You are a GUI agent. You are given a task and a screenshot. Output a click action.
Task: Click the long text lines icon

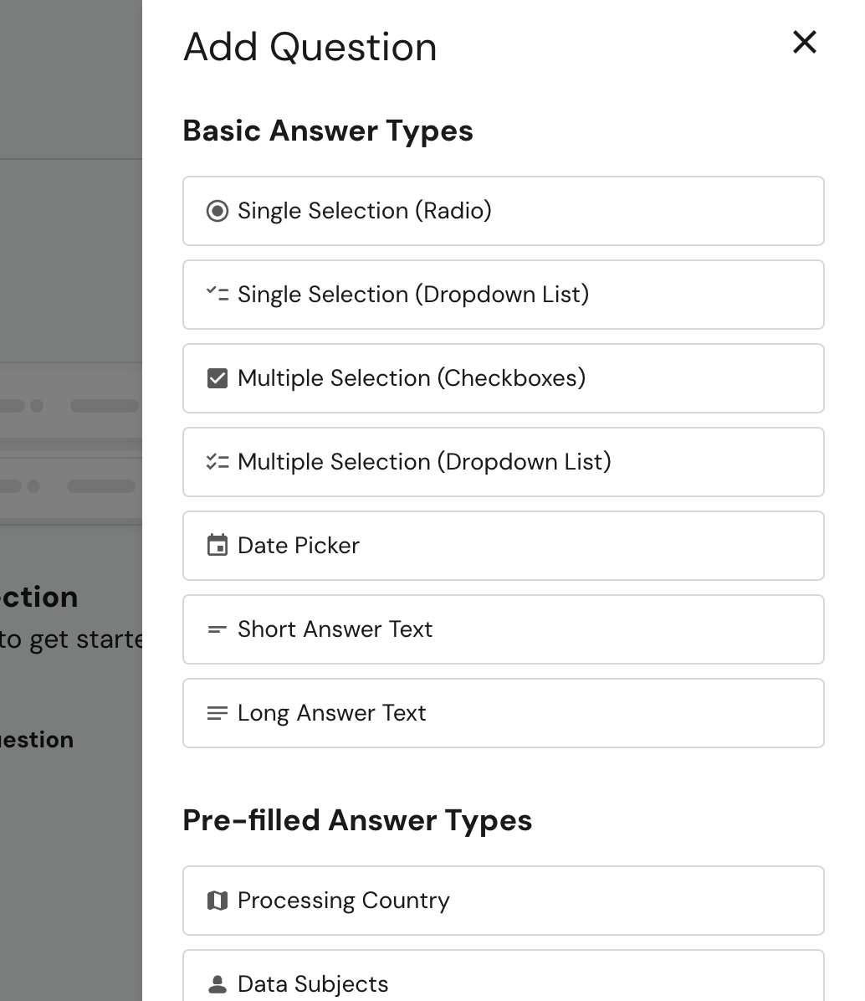[217, 713]
